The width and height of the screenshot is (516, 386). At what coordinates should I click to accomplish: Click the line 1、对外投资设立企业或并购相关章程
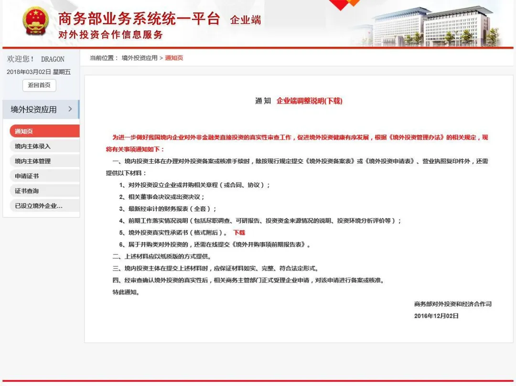[194, 185]
